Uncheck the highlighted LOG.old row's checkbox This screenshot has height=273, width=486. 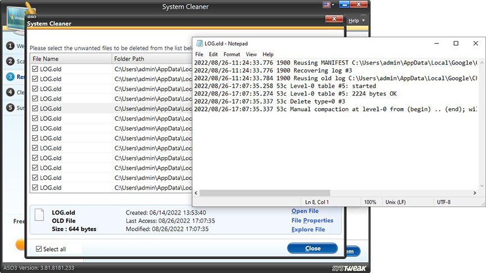coord(35,108)
